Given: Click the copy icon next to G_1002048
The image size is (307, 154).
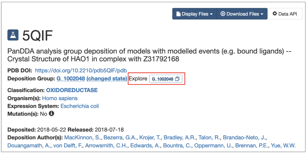Looking at the screenshot, I should pyautogui.click(x=177, y=79).
